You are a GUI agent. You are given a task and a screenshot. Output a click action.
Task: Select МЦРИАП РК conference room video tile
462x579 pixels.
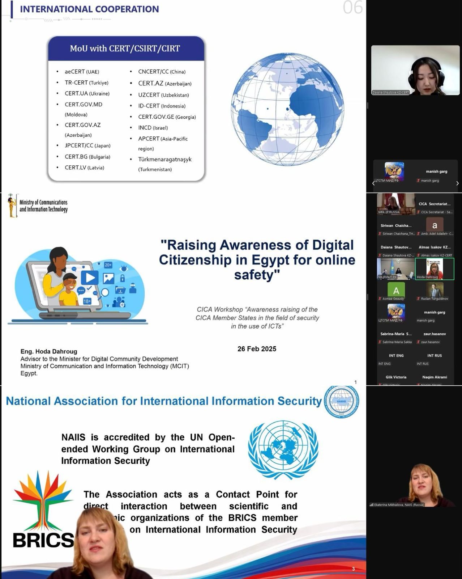[396, 269]
